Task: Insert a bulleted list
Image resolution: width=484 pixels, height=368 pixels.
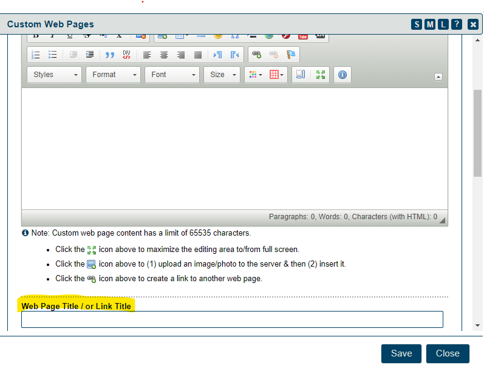Action: tap(53, 55)
